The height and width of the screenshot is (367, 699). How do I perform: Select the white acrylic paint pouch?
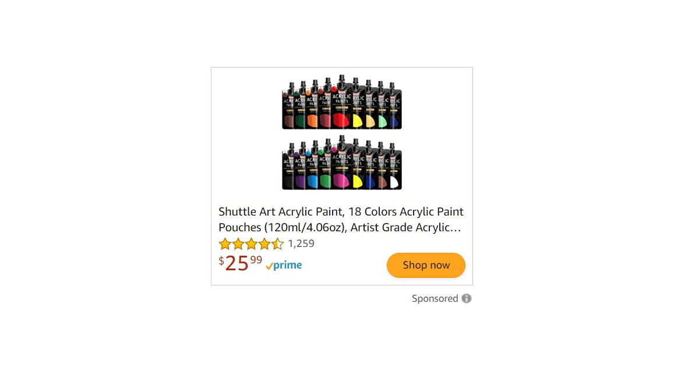(x=395, y=168)
